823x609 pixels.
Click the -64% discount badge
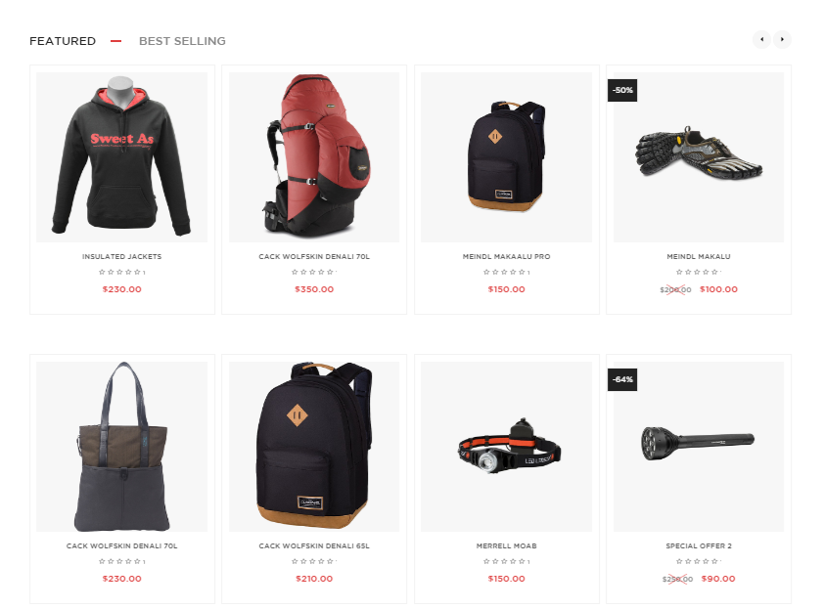coord(622,379)
